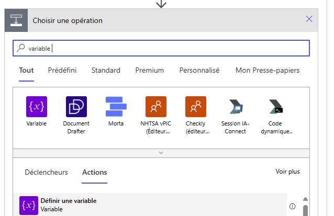Click the search field containing variable
The height and width of the screenshot is (216, 334).
pyautogui.click(x=161, y=48)
